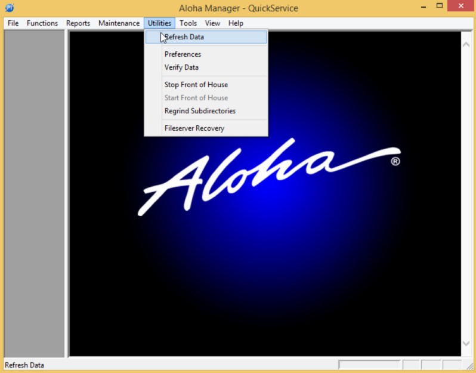Click the vertical scrollbar up arrow
This screenshot has width=476, height=373.
click(x=466, y=45)
